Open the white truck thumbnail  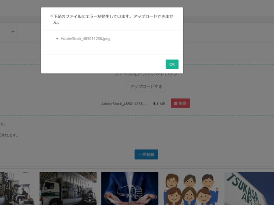[x=68, y=188]
